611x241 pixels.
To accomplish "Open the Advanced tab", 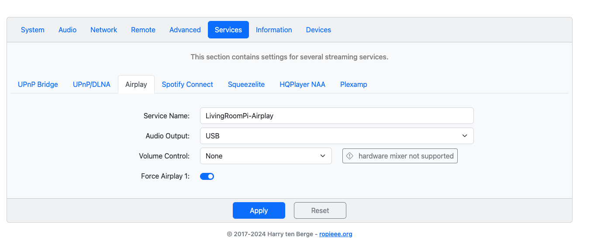I will click(185, 30).
